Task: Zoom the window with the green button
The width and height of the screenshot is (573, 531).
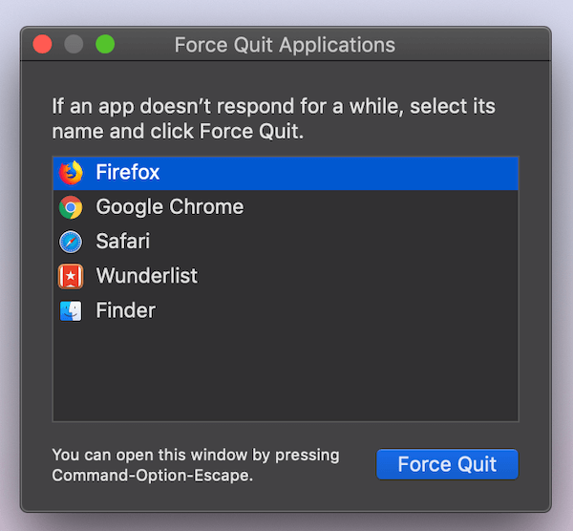Action: 105,44
